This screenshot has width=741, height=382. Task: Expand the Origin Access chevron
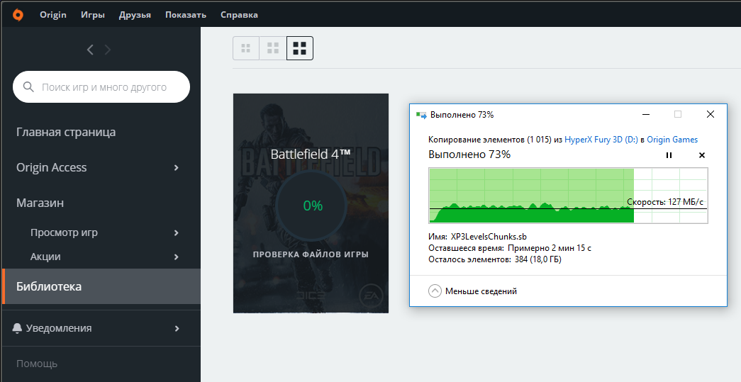click(x=177, y=168)
